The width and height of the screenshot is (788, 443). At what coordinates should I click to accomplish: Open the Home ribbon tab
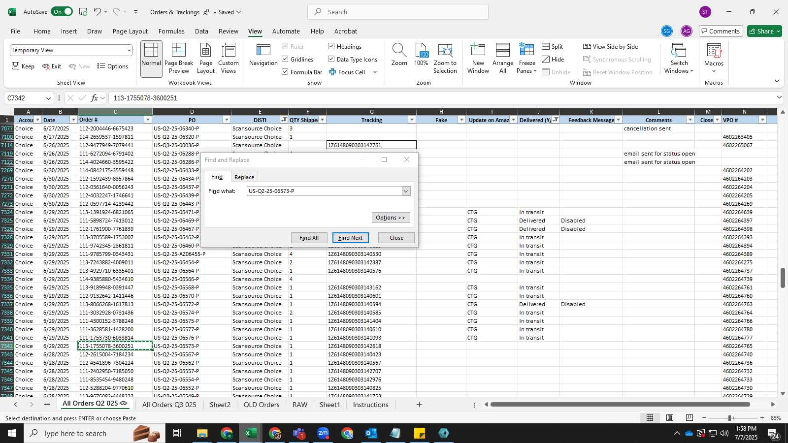click(x=42, y=31)
